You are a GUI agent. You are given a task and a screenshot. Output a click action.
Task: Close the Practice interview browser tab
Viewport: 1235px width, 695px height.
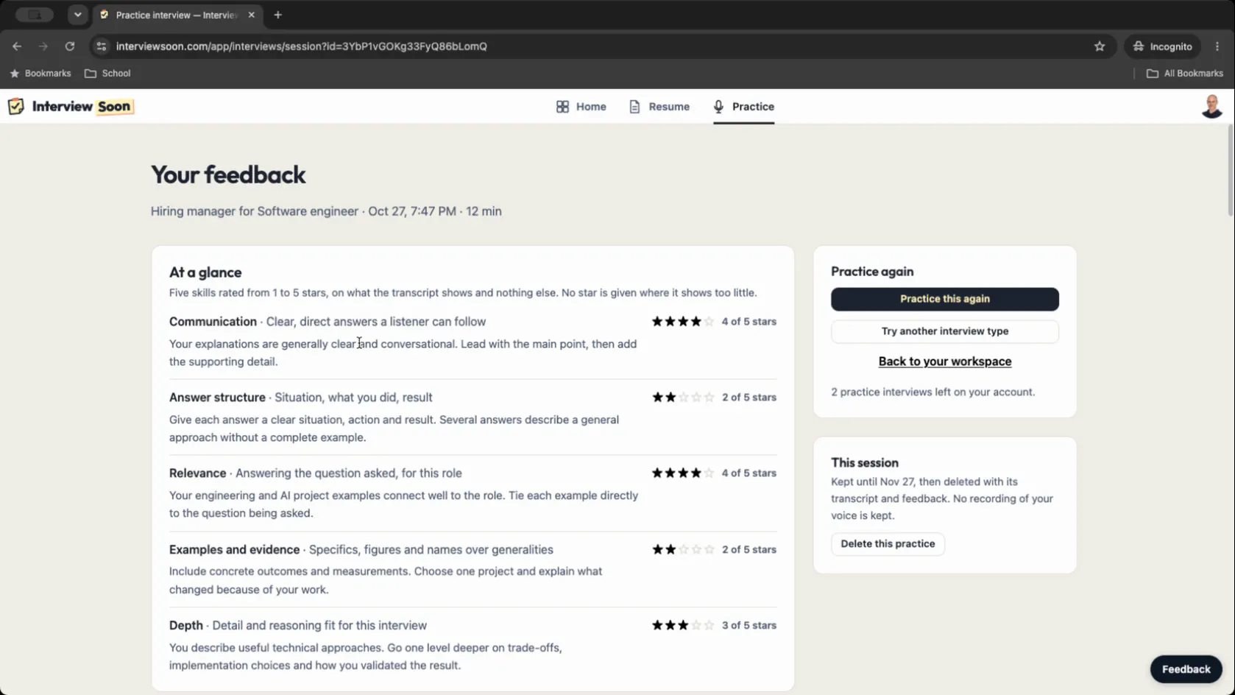click(x=251, y=15)
